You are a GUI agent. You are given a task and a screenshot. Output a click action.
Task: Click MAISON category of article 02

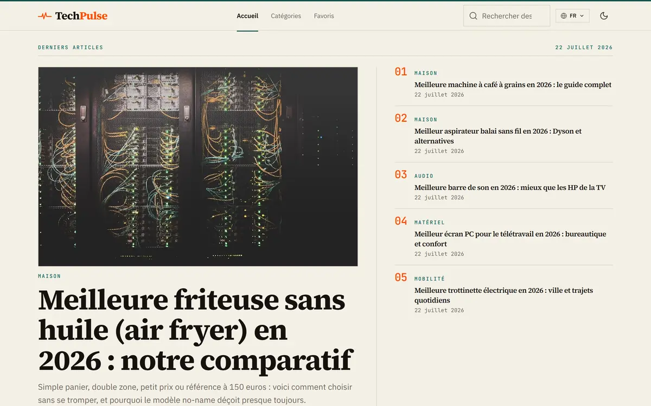point(426,120)
